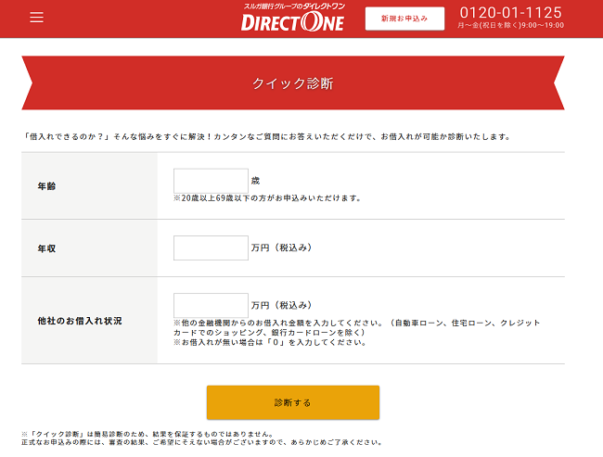Click the クイック診断 disclaimer note below the button
603x457 pixels.
click(202, 438)
